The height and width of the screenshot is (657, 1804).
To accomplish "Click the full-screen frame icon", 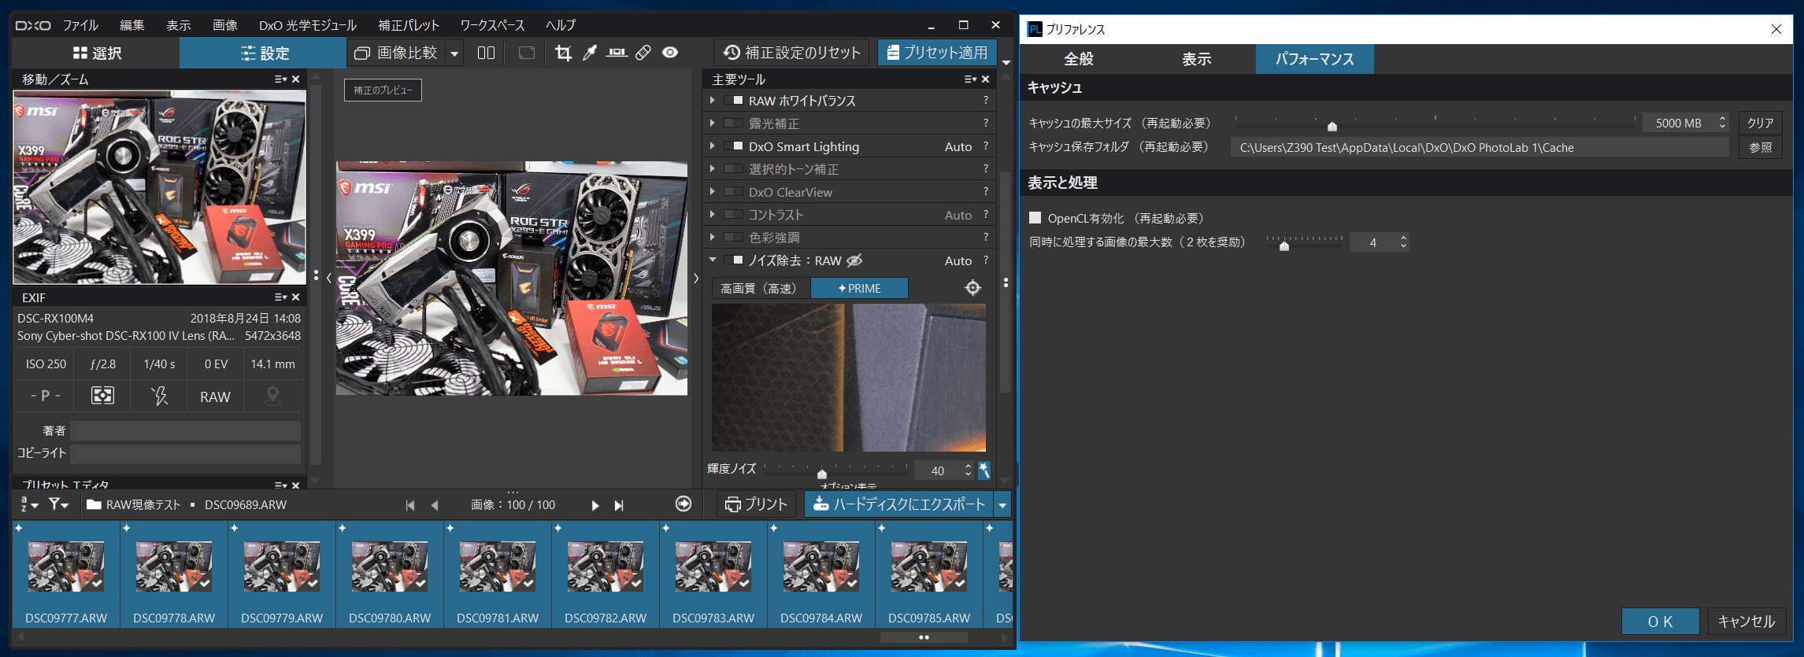I will pyautogui.click(x=527, y=53).
